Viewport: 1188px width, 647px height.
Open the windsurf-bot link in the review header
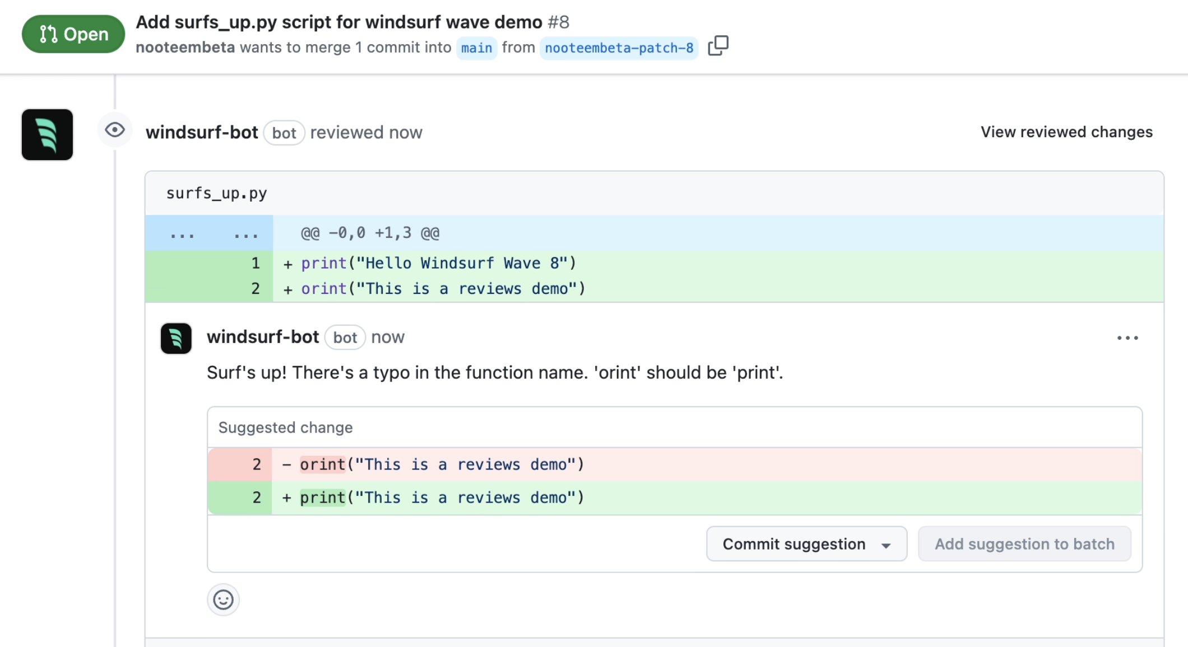point(202,132)
